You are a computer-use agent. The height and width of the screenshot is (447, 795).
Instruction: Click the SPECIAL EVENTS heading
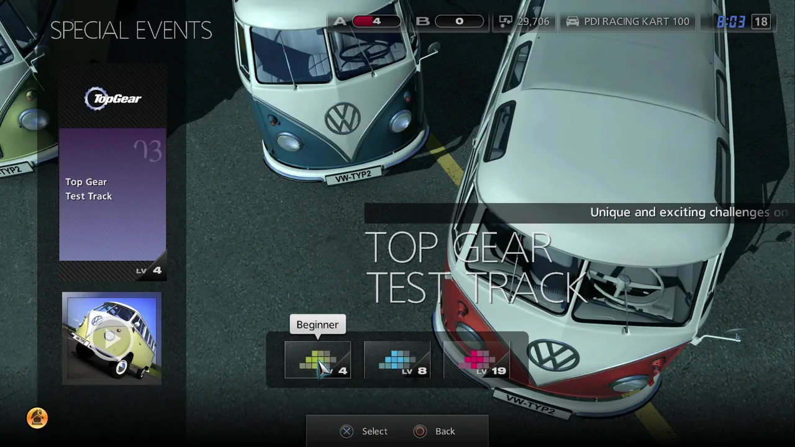click(131, 30)
